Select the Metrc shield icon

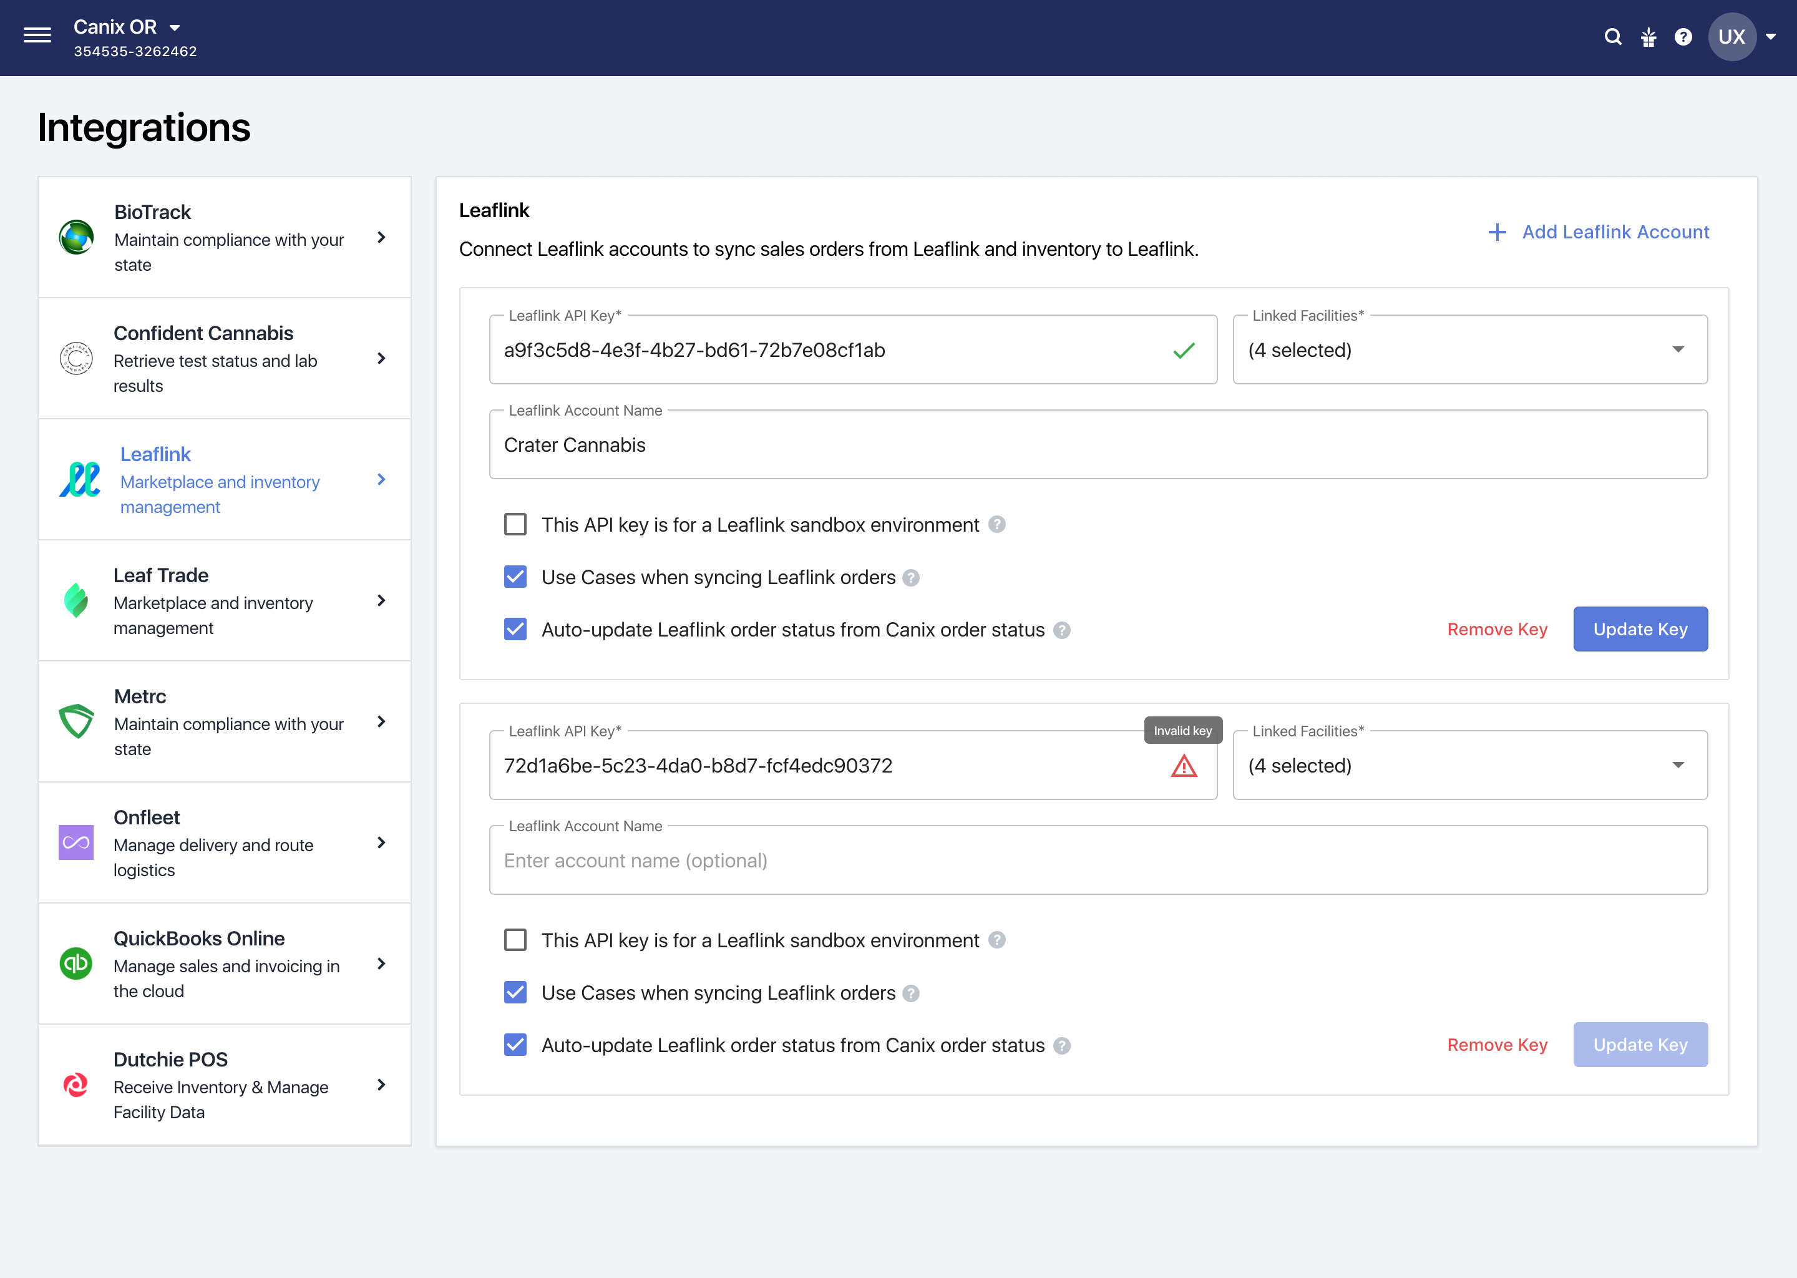[x=76, y=721]
